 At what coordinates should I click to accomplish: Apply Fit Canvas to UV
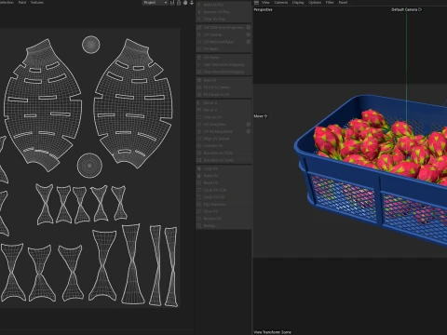(x=223, y=94)
